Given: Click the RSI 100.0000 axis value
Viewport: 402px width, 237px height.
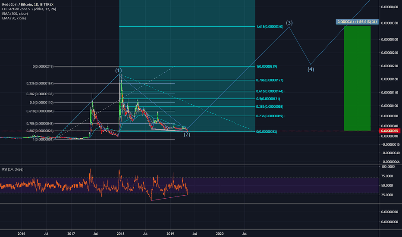Looking at the screenshot, I should (388, 166).
